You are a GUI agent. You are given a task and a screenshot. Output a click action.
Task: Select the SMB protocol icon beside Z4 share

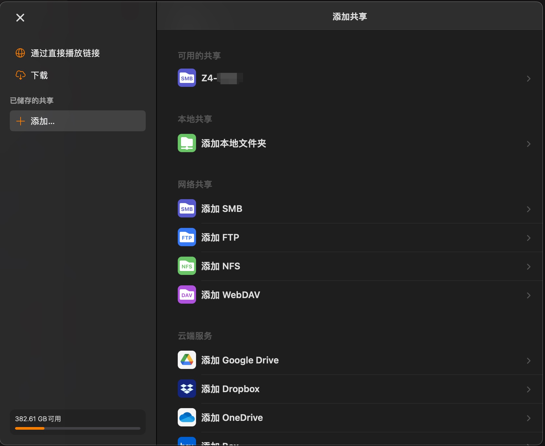click(x=187, y=78)
